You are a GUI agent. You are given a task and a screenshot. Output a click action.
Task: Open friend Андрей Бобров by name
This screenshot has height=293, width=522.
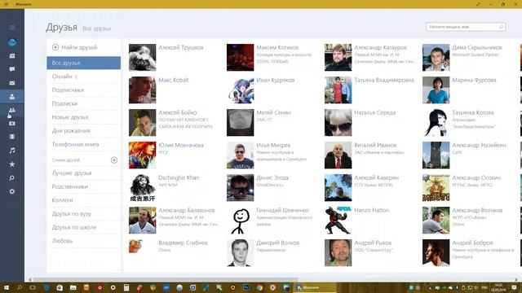pyautogui.click(x=472, y=243)
